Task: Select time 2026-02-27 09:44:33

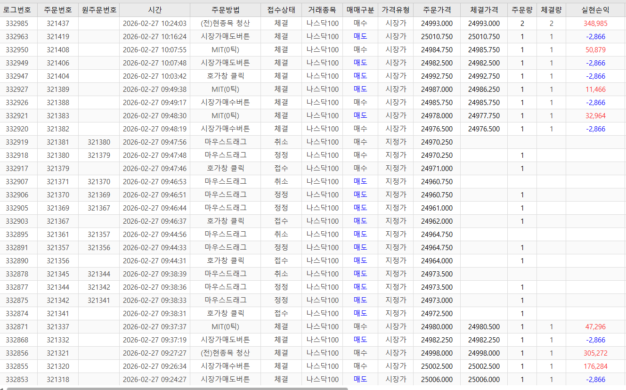Action: (154, 247)
